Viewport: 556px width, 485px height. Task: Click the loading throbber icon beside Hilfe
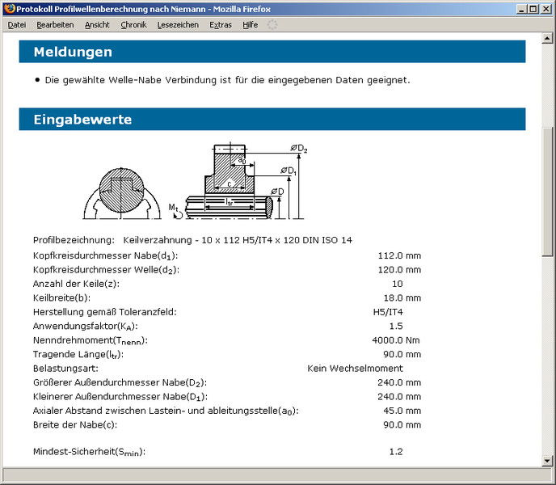click(272, 25)
